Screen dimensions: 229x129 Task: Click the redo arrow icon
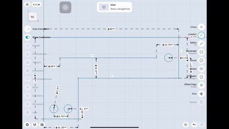pos(202,125)
